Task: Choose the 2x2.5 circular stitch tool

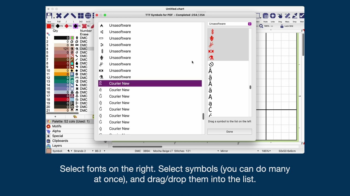Action: (x=88, y=16)
